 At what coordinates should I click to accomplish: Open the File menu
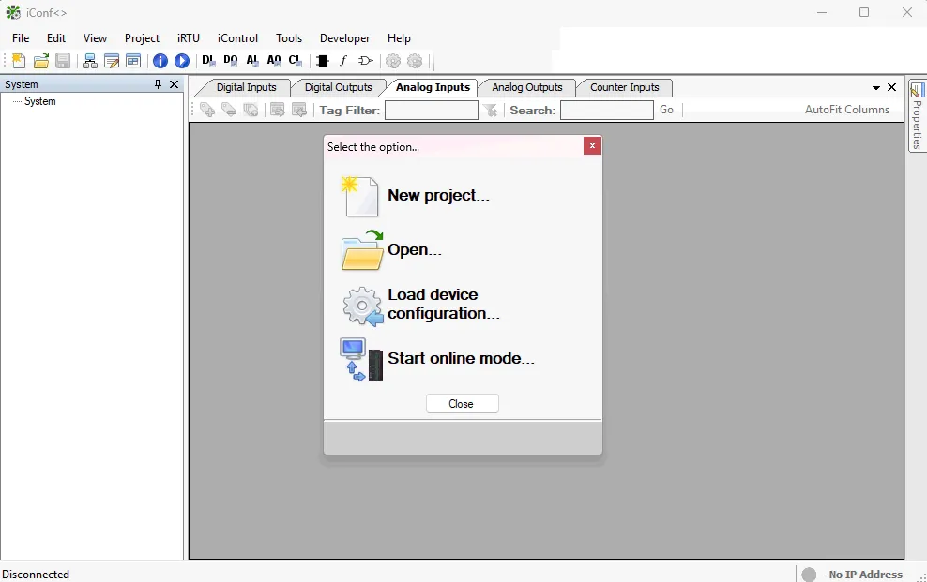(x=21, y=38)
